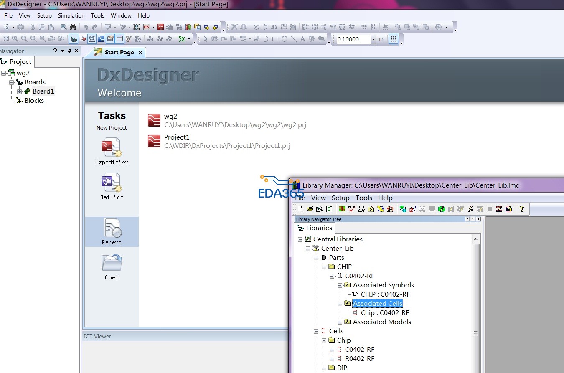Select the rectangle drawing tool
564x373 pixels.
(x=275, y=39)
